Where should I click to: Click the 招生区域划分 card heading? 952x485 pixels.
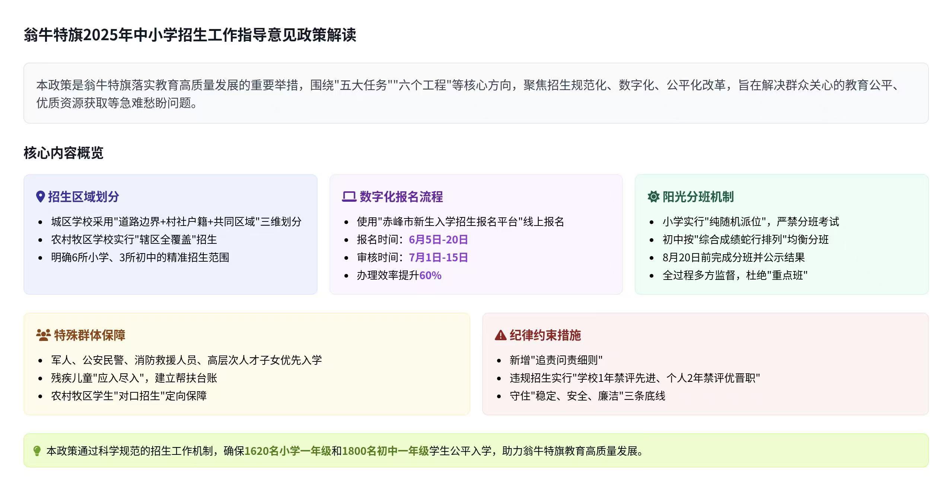click(83, 197)
